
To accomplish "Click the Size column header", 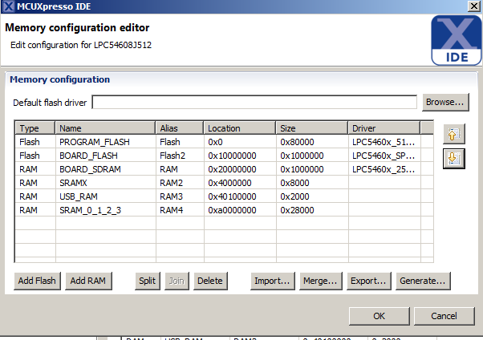I will click(x=312, y=128).
